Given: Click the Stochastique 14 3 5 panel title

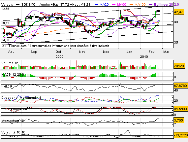Looking at the screenshot, I should [x=17, y=109].
